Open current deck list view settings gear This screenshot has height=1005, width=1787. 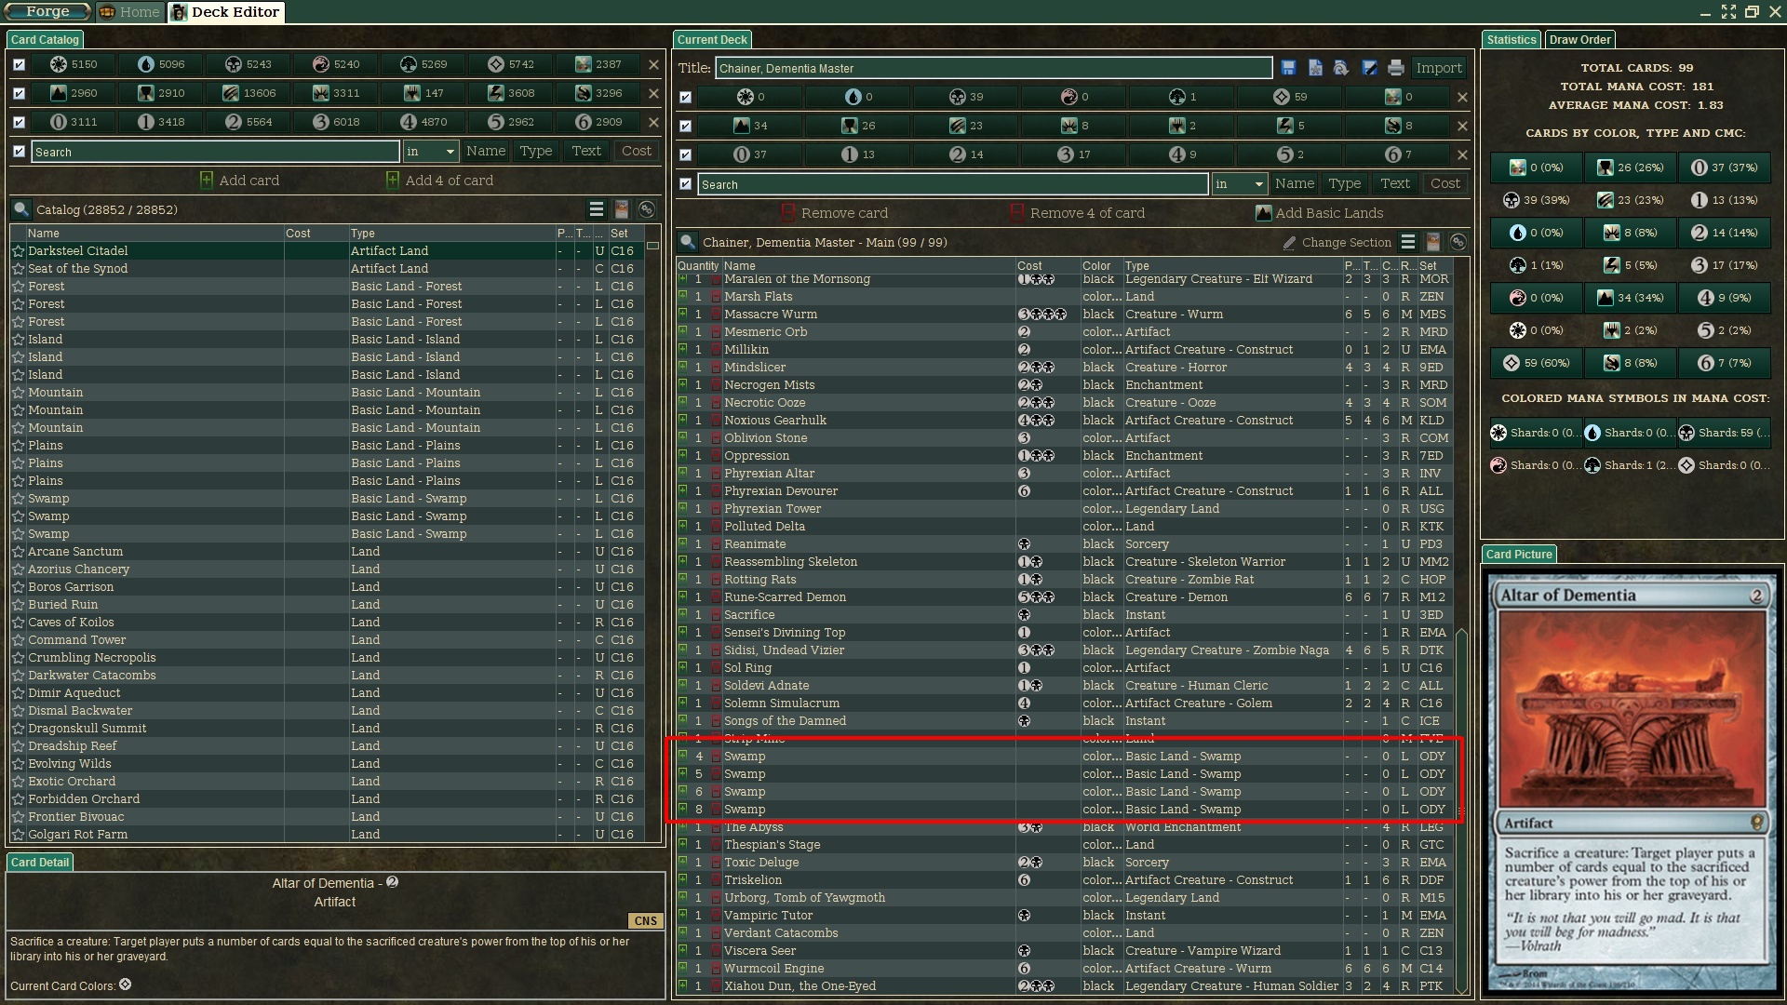(1458, 242)
